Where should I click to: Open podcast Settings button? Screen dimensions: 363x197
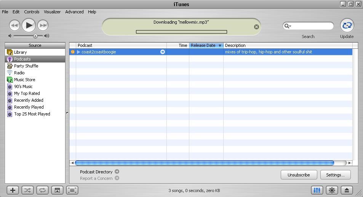point(335,175)
